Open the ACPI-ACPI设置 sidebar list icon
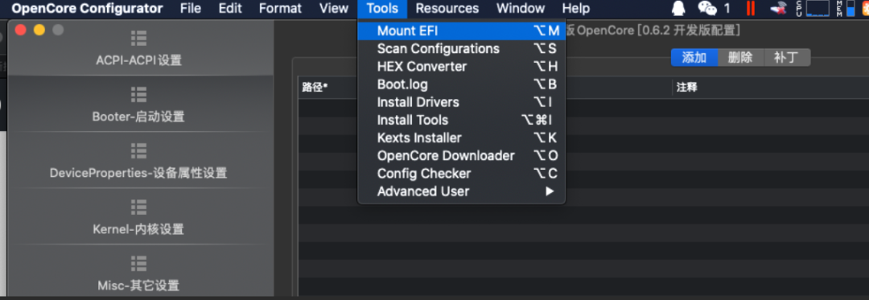Image resolution: width=869 pixels, height=300 pixels. 138,38
